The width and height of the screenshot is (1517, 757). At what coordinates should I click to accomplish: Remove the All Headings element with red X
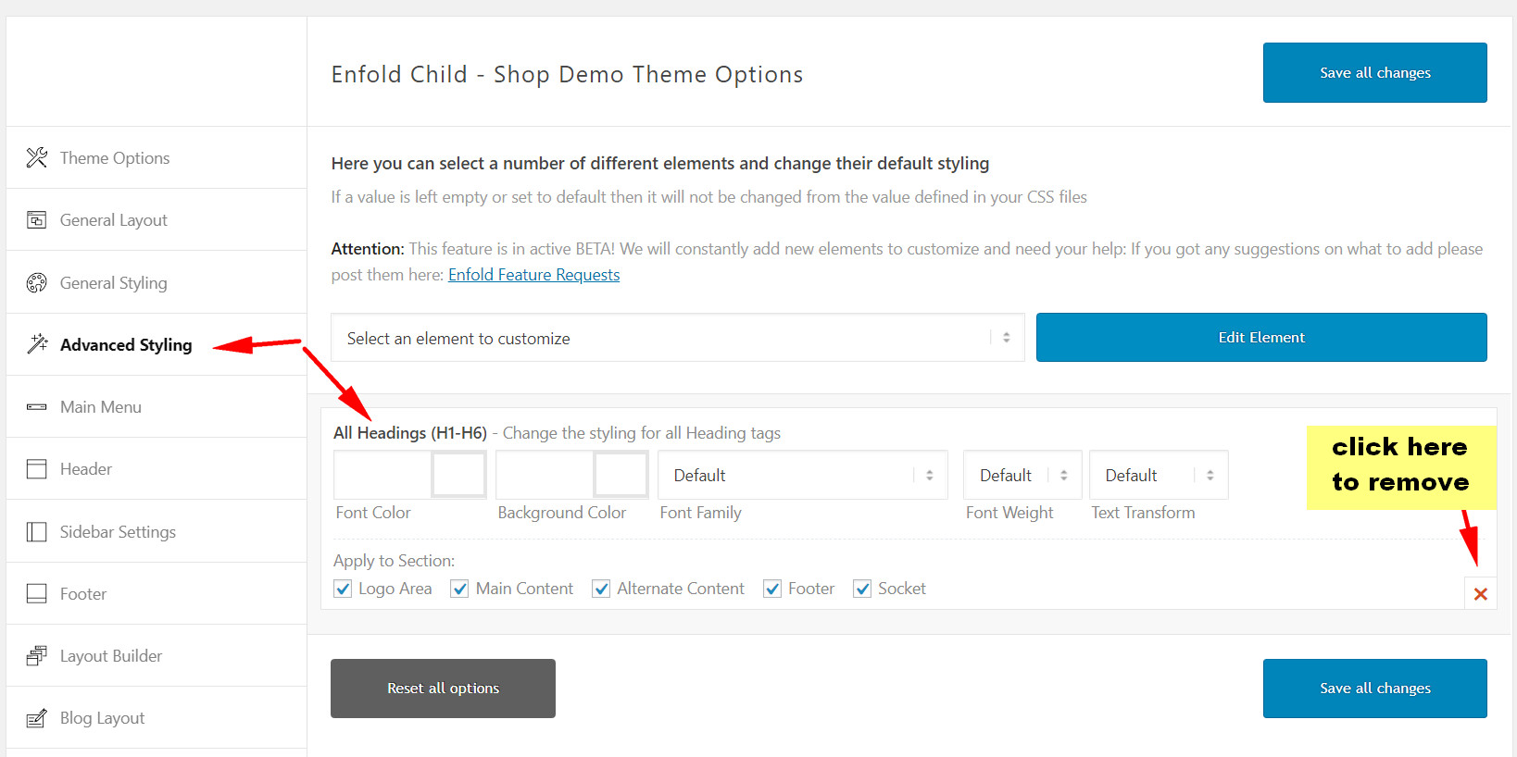[1480, 594]
